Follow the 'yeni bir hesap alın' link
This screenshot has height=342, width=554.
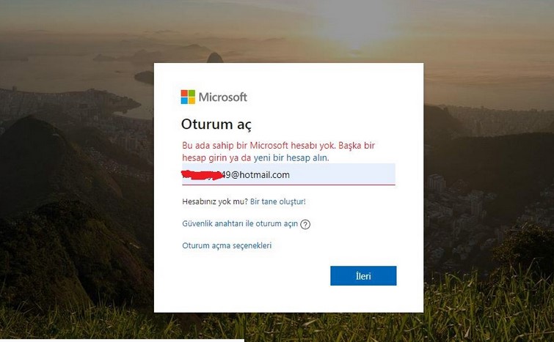(291, 157)
